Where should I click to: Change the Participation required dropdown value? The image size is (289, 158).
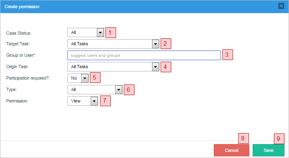click(78, 78)
